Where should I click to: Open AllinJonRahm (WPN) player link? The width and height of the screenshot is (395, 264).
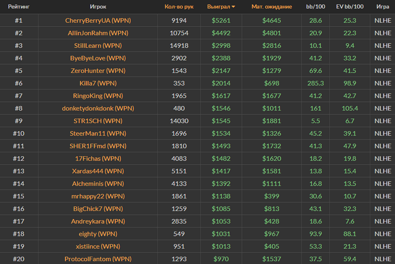(98, 33)
